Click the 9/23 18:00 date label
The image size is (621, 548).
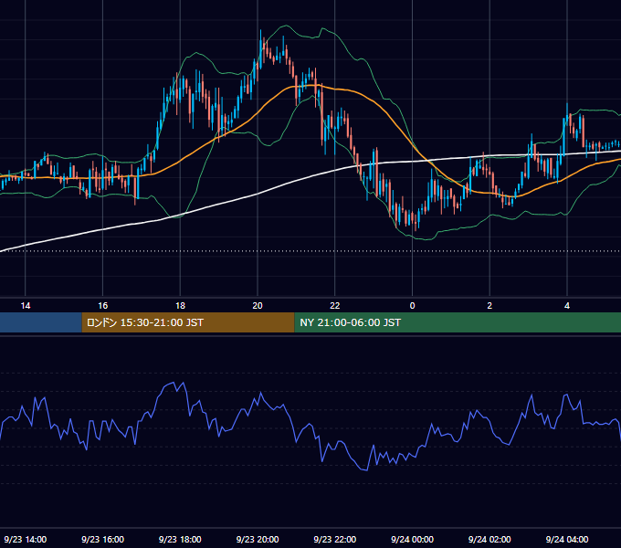(180, 539)
